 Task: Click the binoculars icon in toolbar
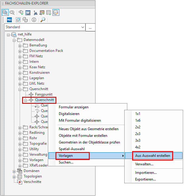click(35, 12)
